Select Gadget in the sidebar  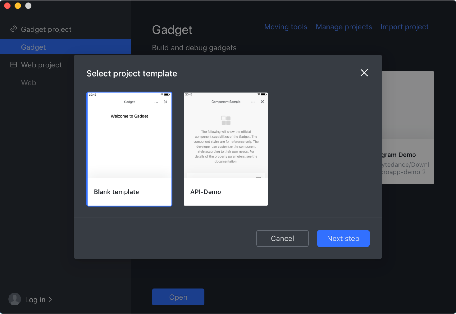pos(33,47)
